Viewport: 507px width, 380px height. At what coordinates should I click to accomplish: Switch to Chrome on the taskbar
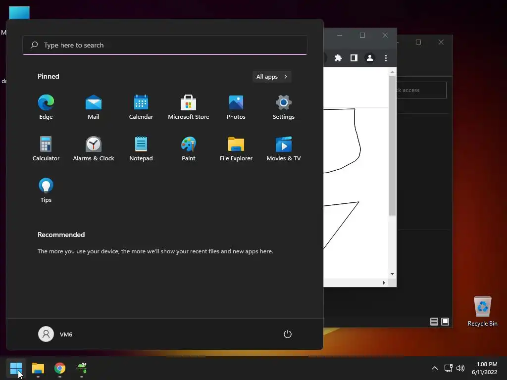(x=60, y=368)
